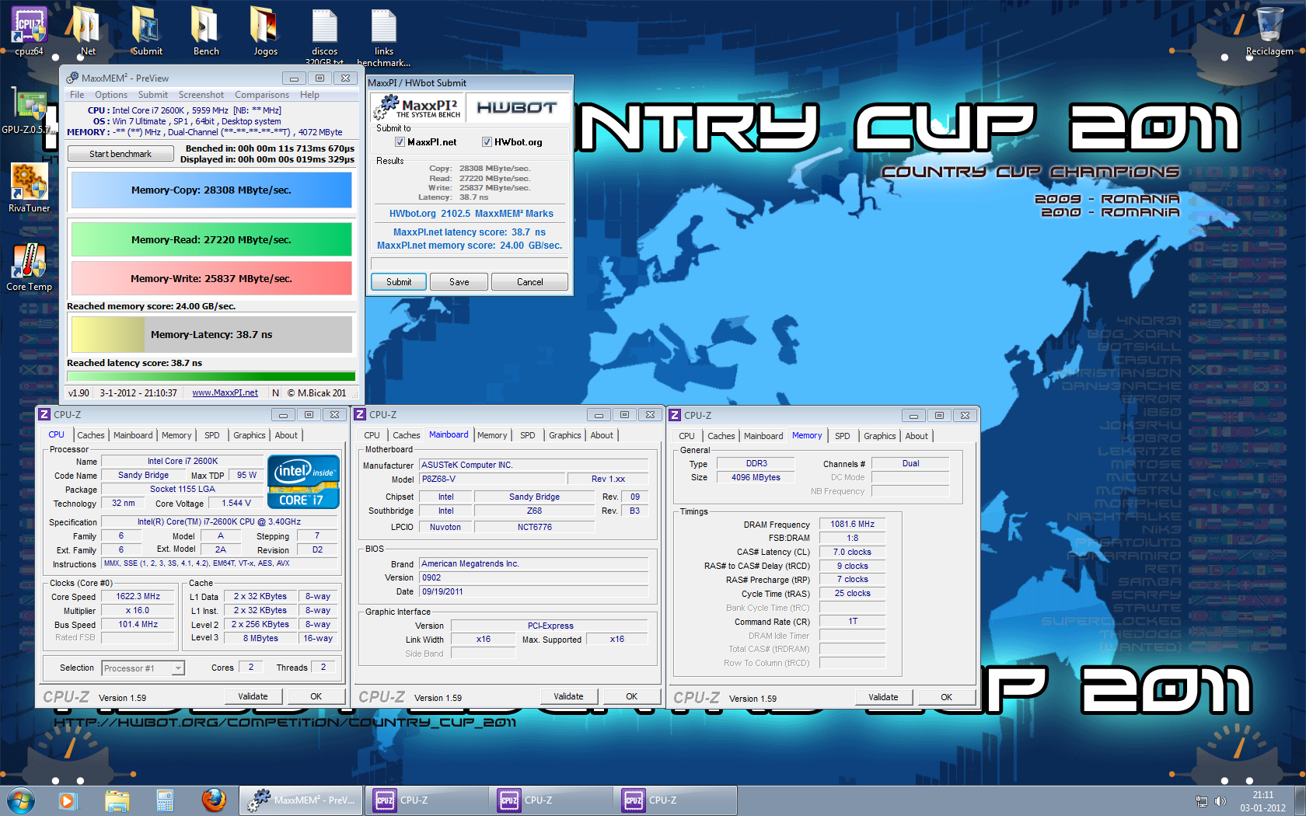
Task: Click the Start benchmark button
Action: click(120, 154)
